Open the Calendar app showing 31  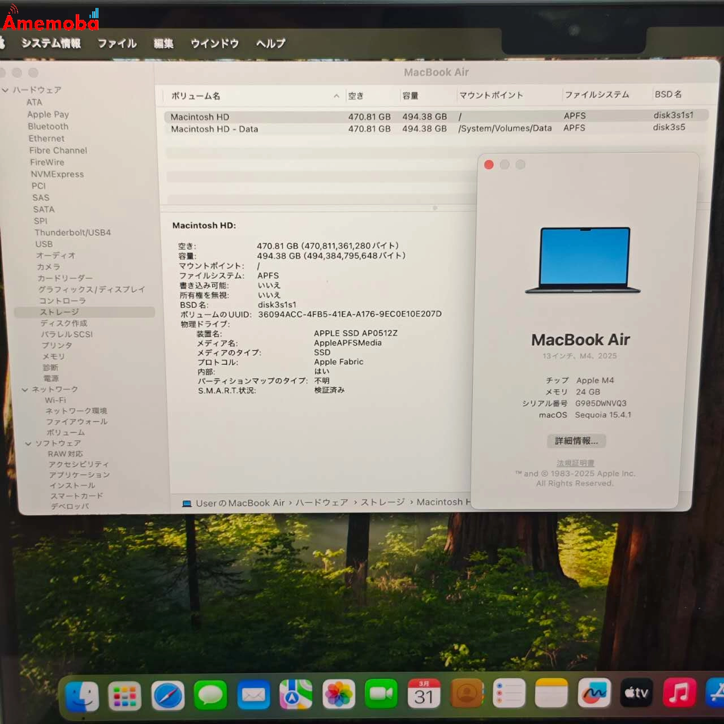[424, 695]
